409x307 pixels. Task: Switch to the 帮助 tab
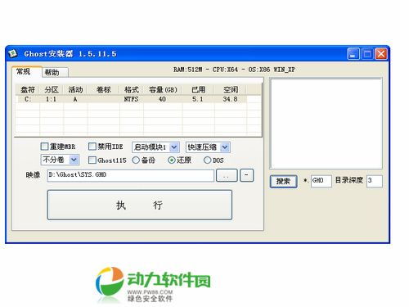click(x=55, y=72)
